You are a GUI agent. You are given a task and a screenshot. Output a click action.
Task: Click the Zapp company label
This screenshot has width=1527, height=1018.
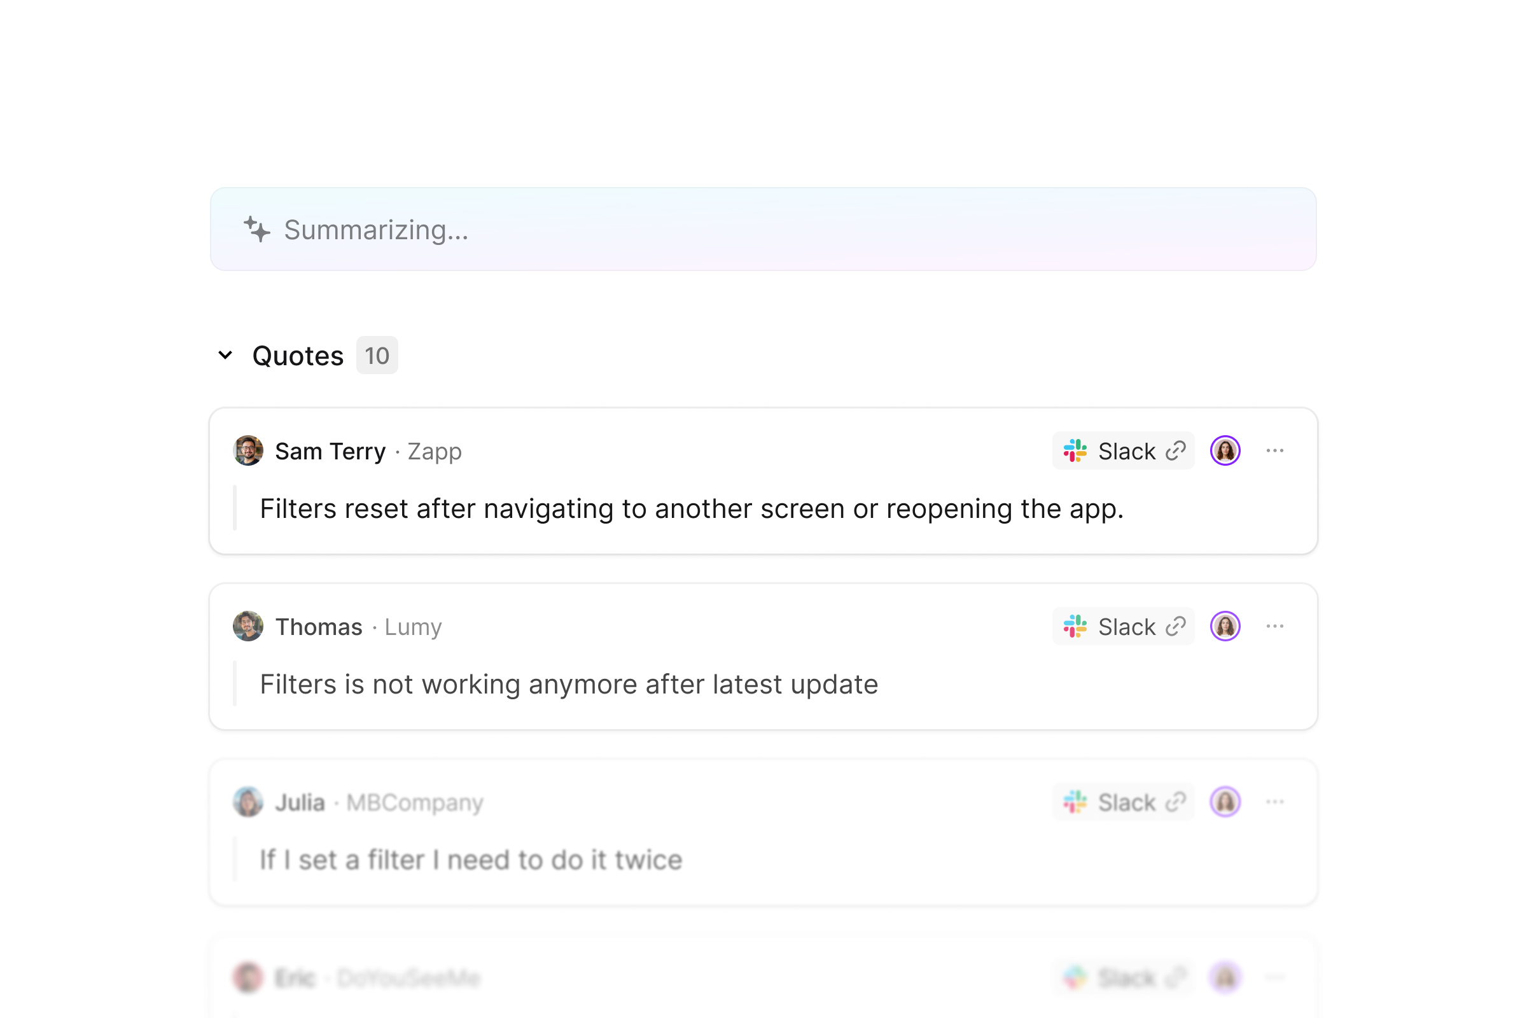coord(435,451)
